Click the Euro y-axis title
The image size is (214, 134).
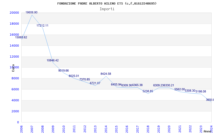click(x=13, y=68)
